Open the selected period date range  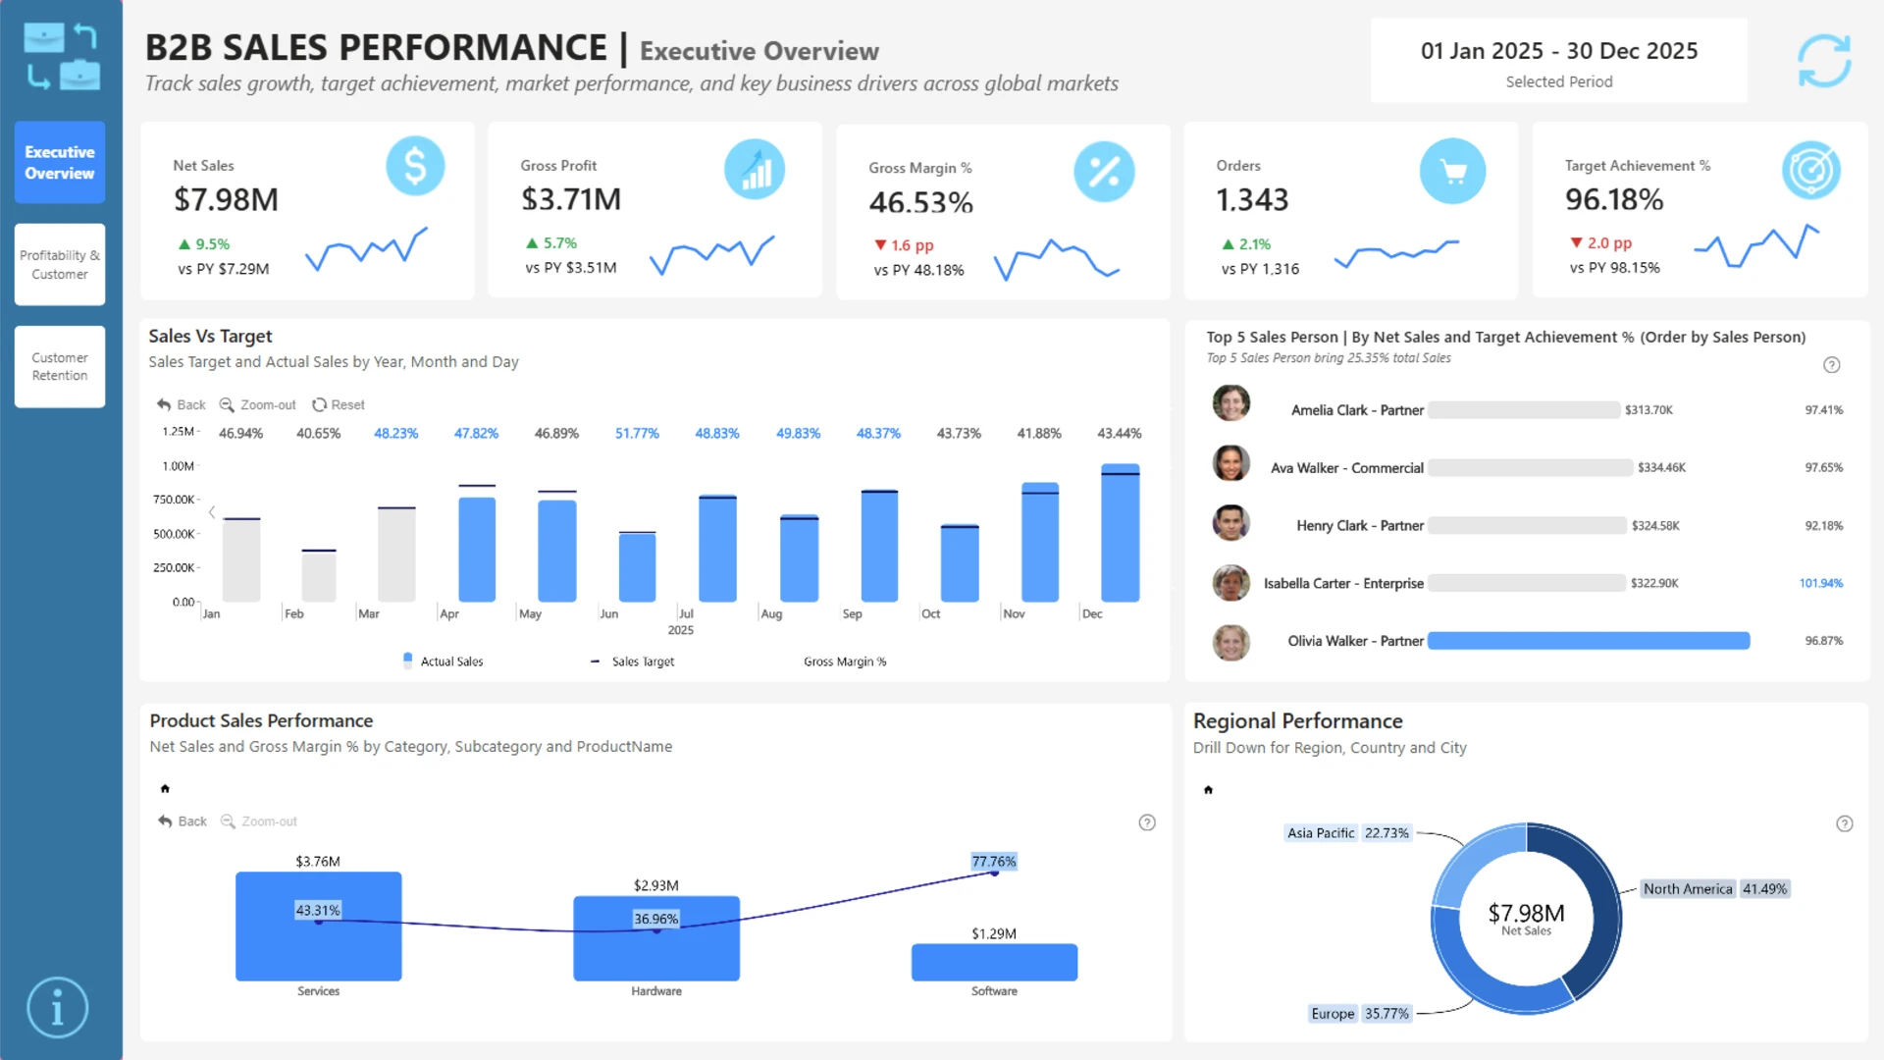1558,61
